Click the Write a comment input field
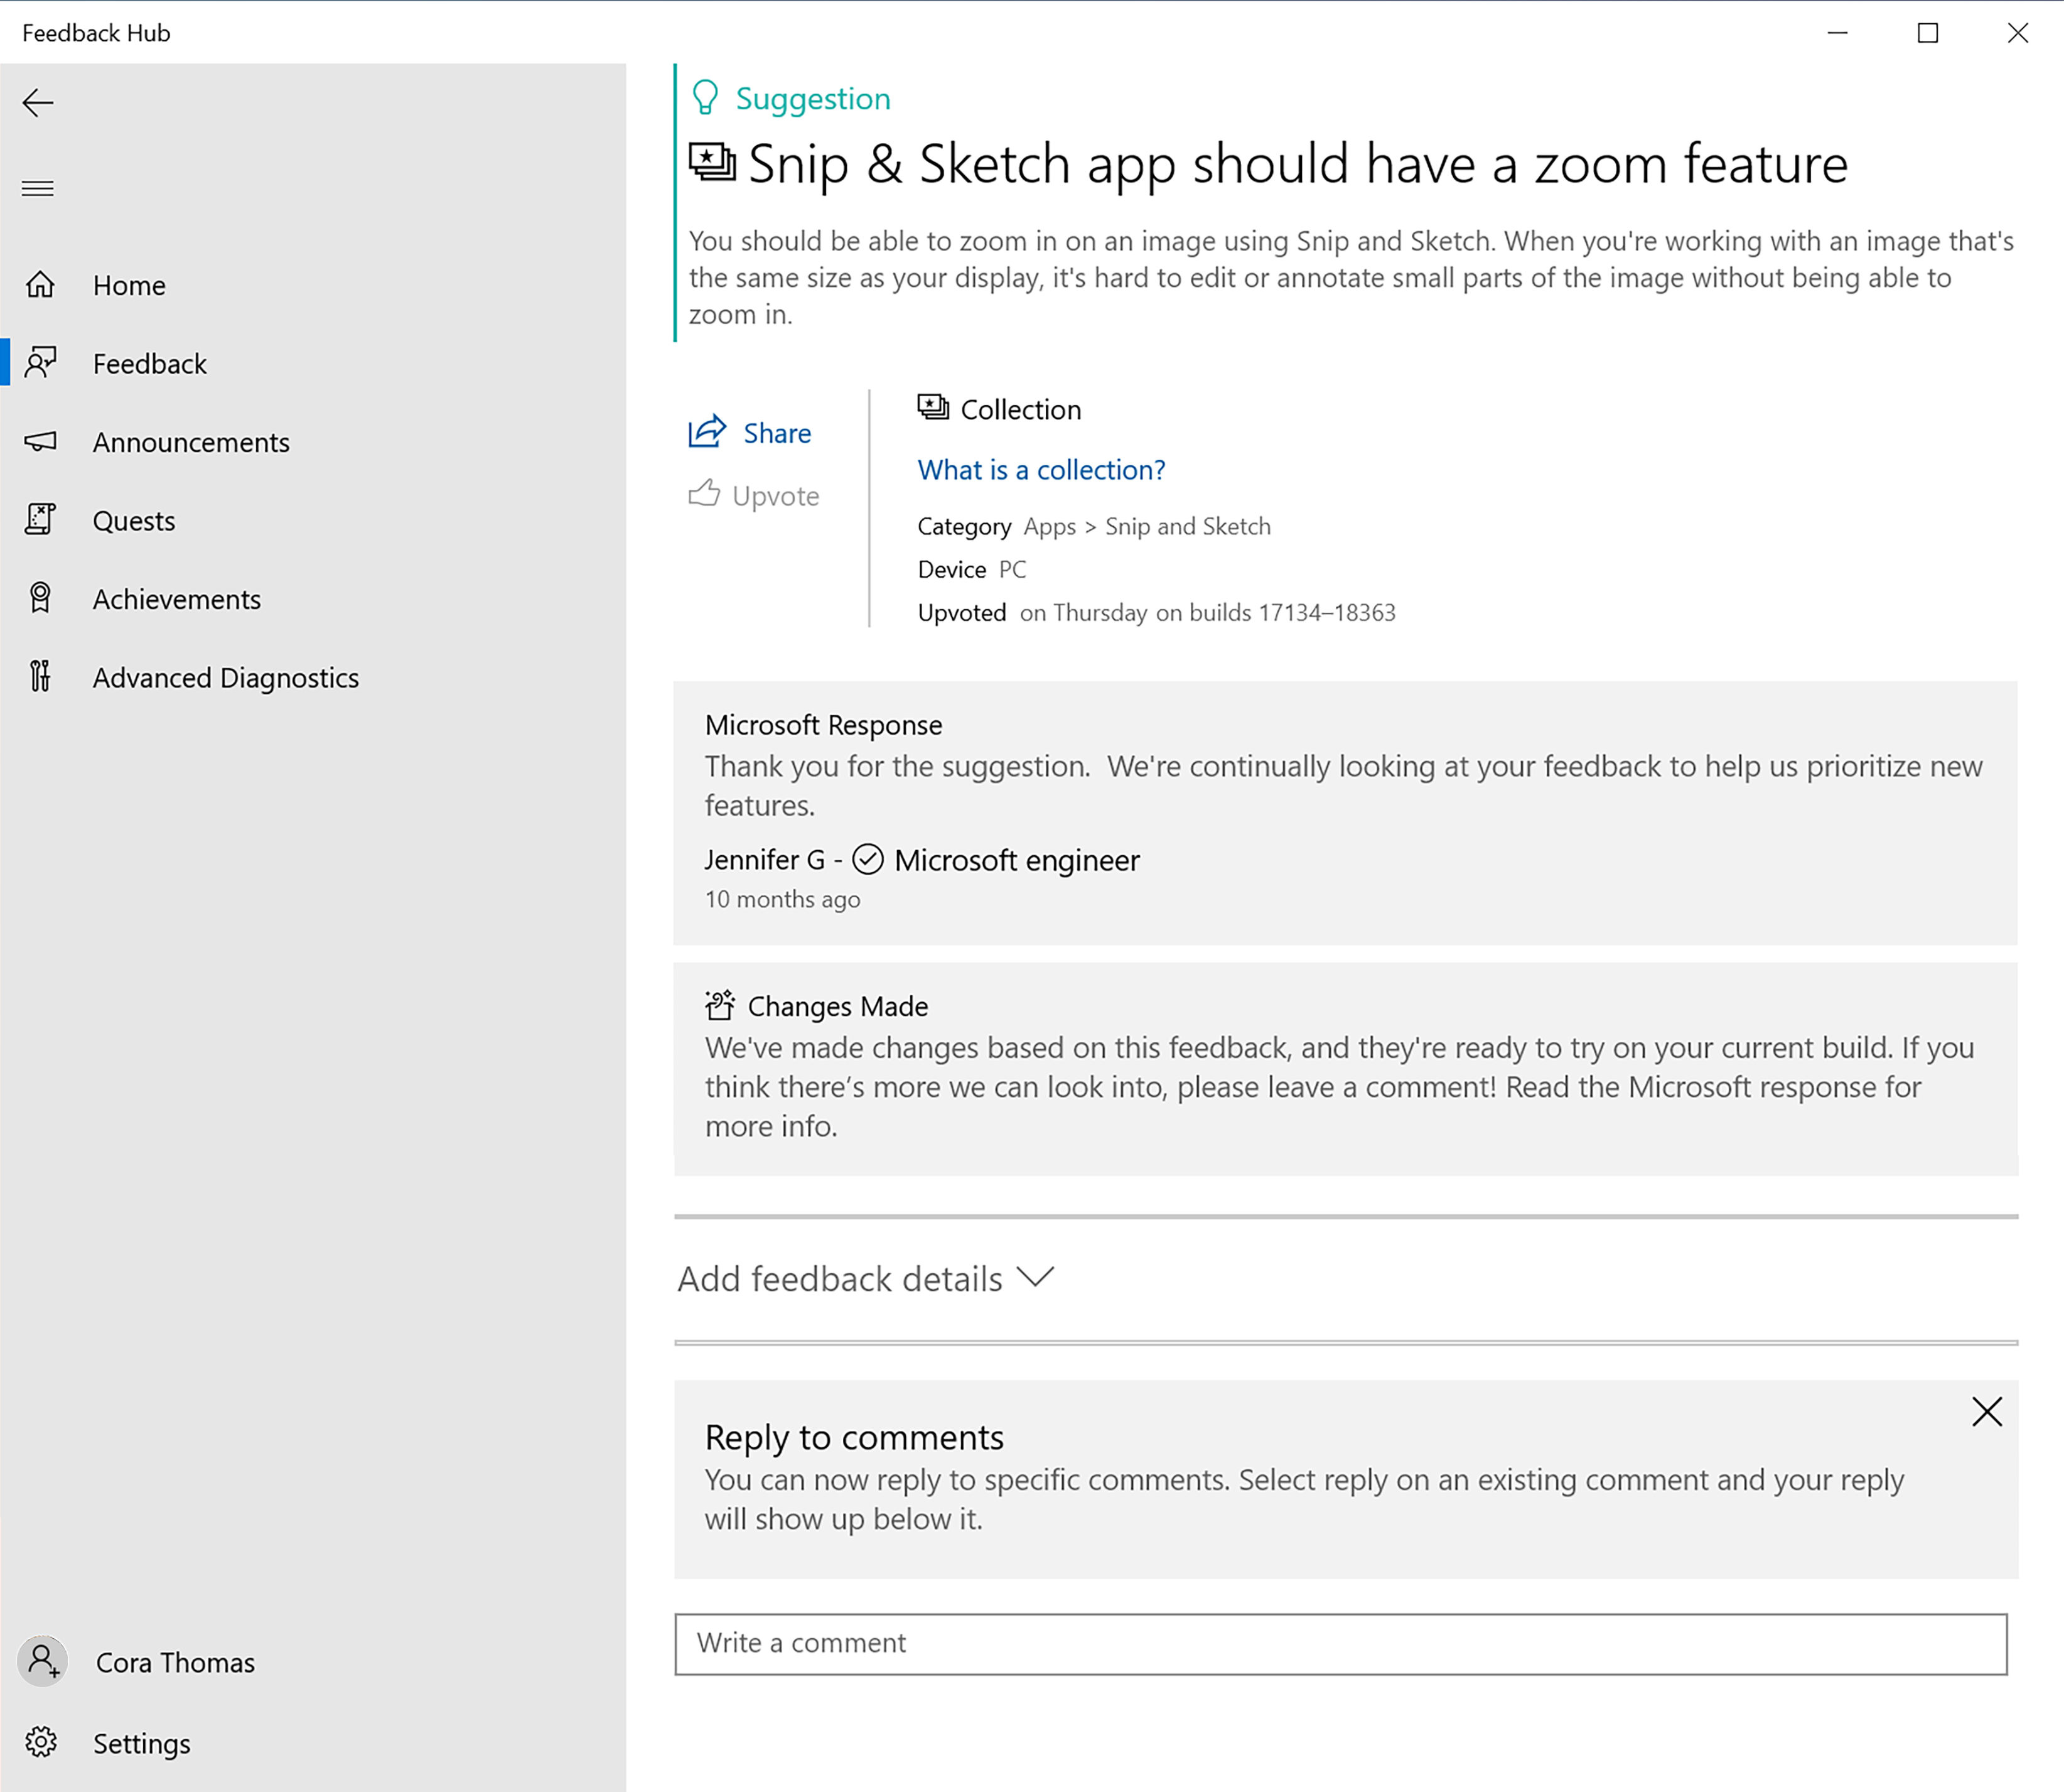 (x=1341, y=1643)
